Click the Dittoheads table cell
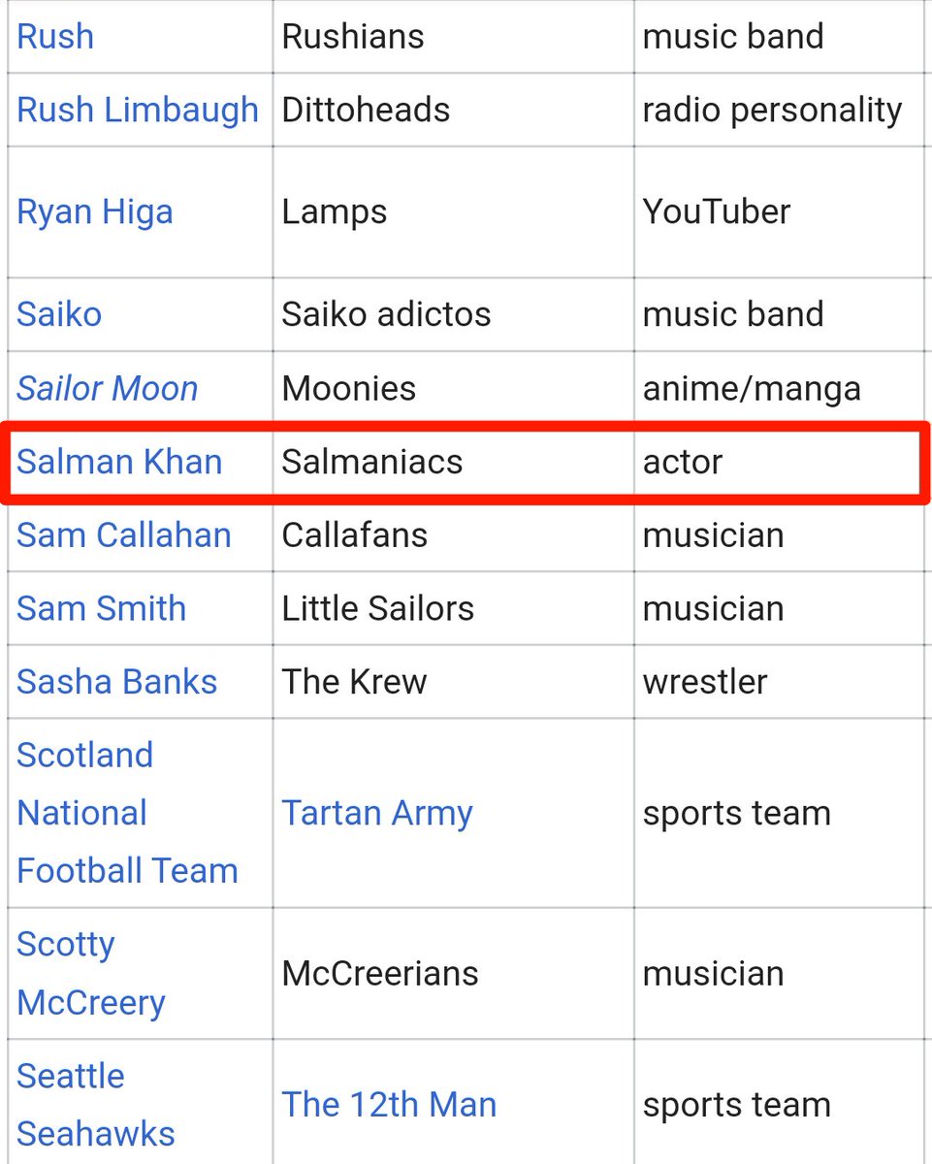The width and height of the screenshot is (932, 1164). point(453,110)
